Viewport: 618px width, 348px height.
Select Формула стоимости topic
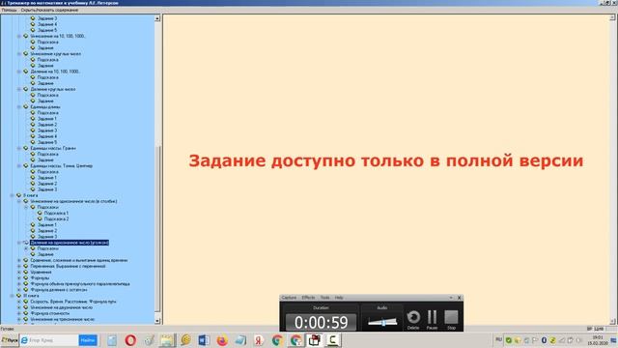[x=50, y=313]
